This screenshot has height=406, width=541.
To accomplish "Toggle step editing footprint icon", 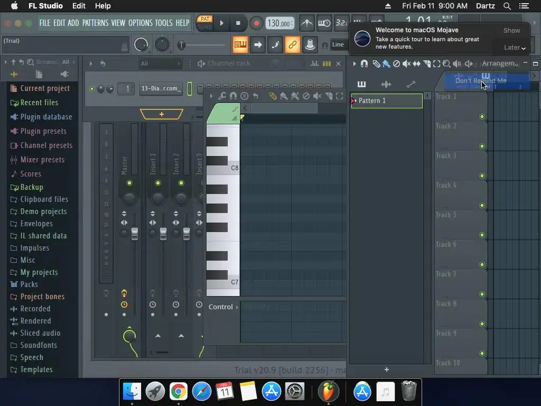I will point(275,44).
